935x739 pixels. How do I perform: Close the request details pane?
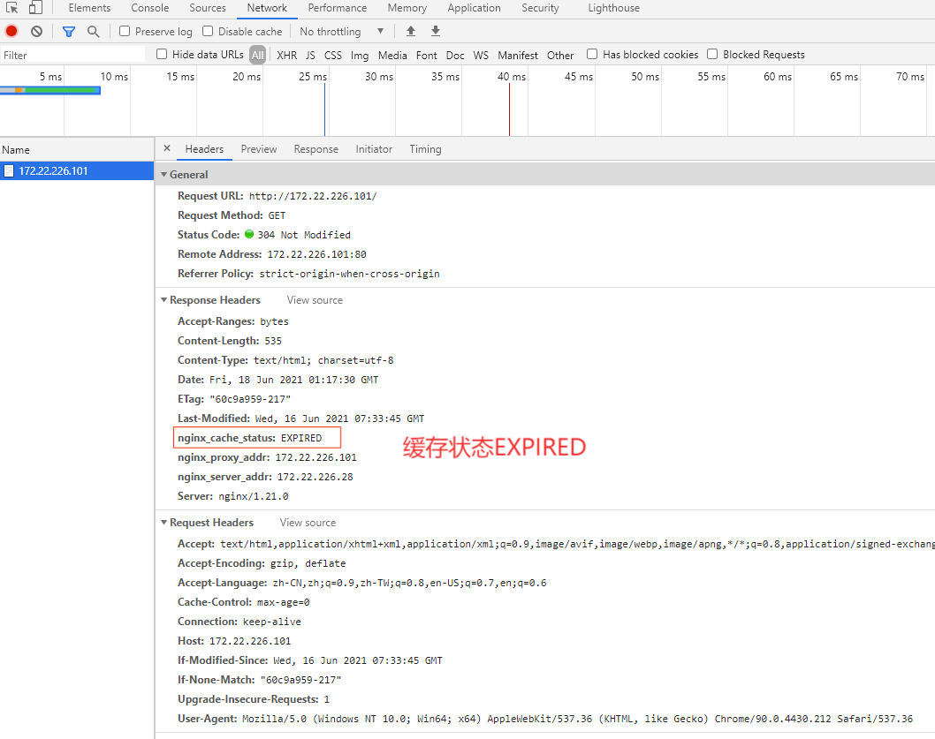point(167,148)
